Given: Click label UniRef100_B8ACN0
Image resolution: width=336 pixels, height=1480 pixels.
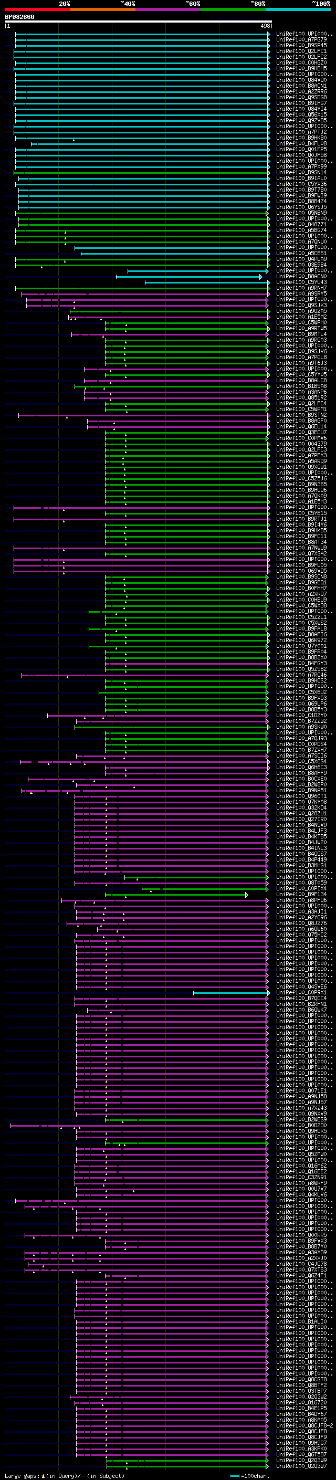Looking at the screenshot, I should [x=301, y=276].
